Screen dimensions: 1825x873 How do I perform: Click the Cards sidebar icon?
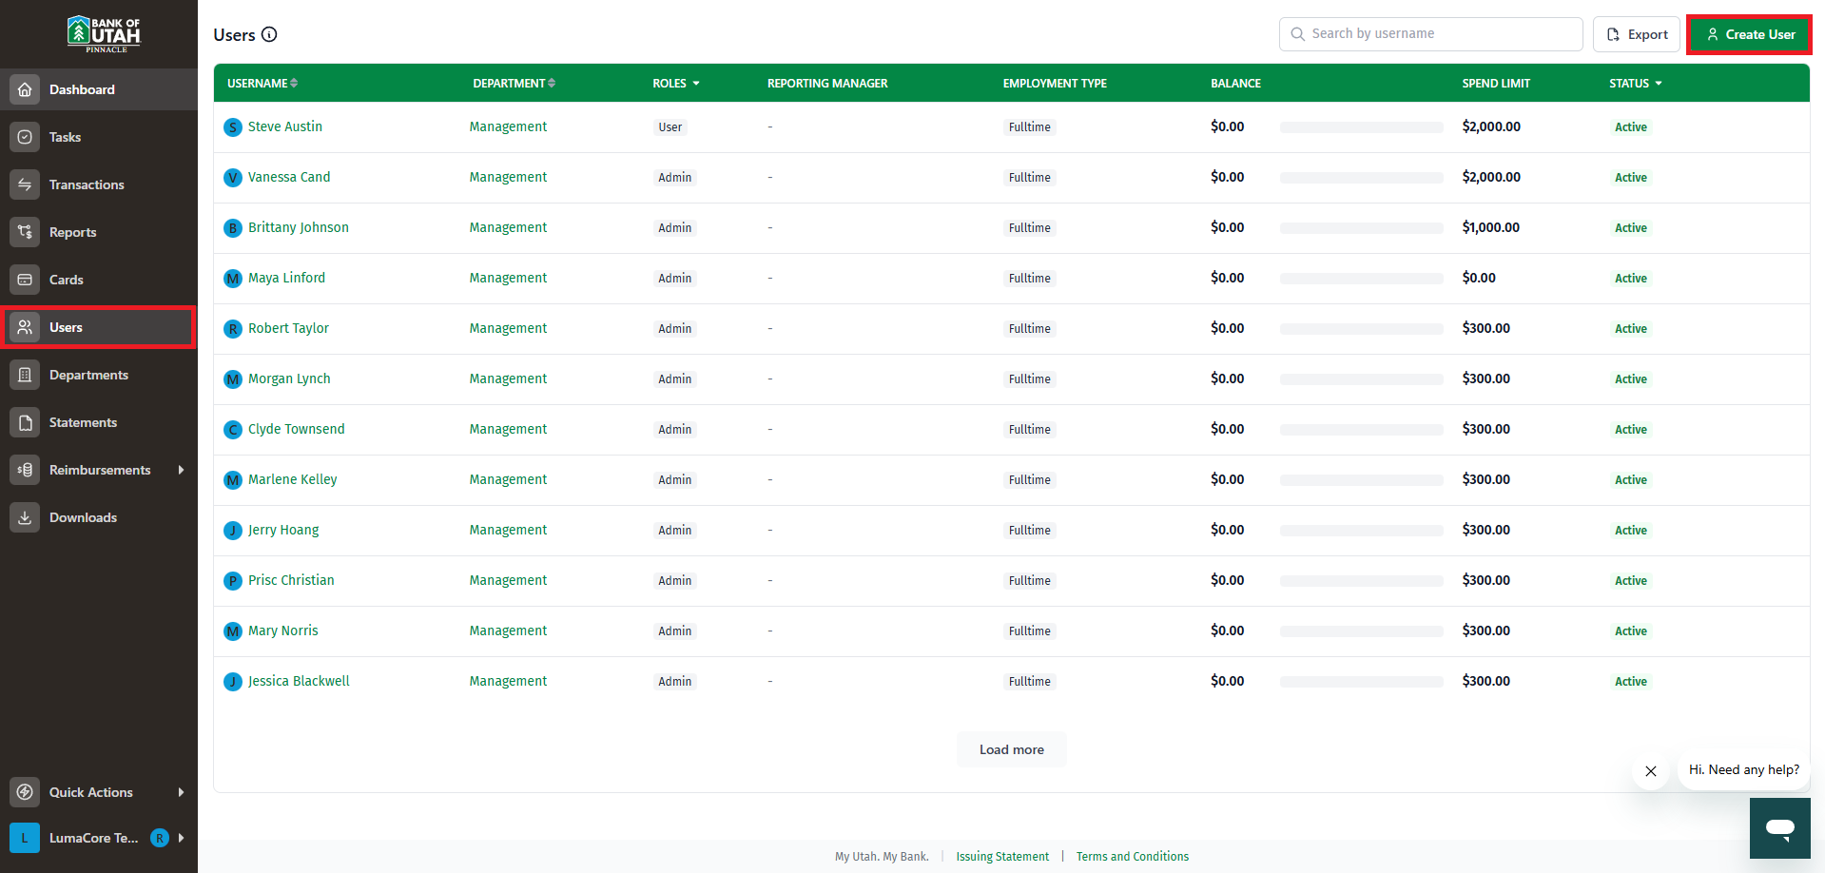point(25,280)
